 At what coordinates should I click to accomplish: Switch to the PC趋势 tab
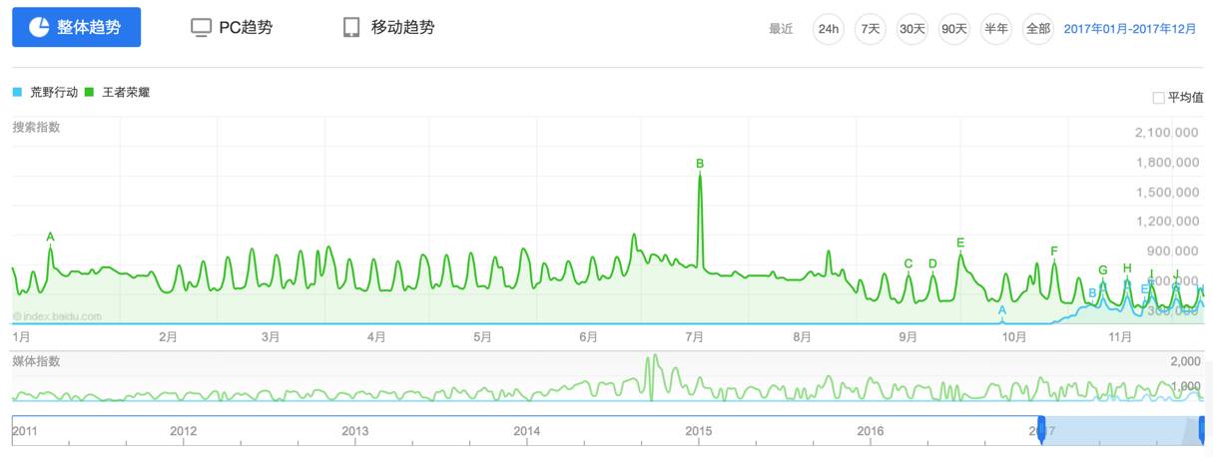pyautogui.click(x=232, y=27)
